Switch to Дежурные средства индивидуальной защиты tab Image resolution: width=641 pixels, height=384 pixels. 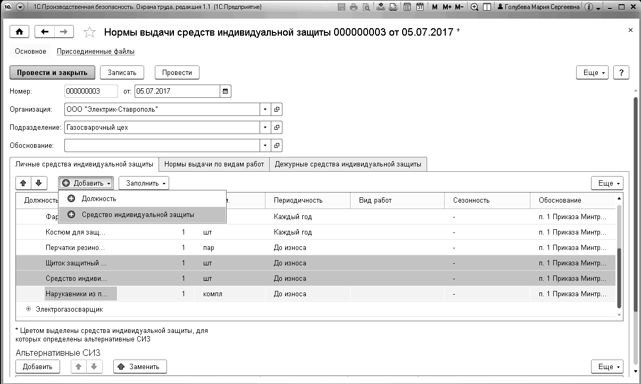[x=348, y=164]
